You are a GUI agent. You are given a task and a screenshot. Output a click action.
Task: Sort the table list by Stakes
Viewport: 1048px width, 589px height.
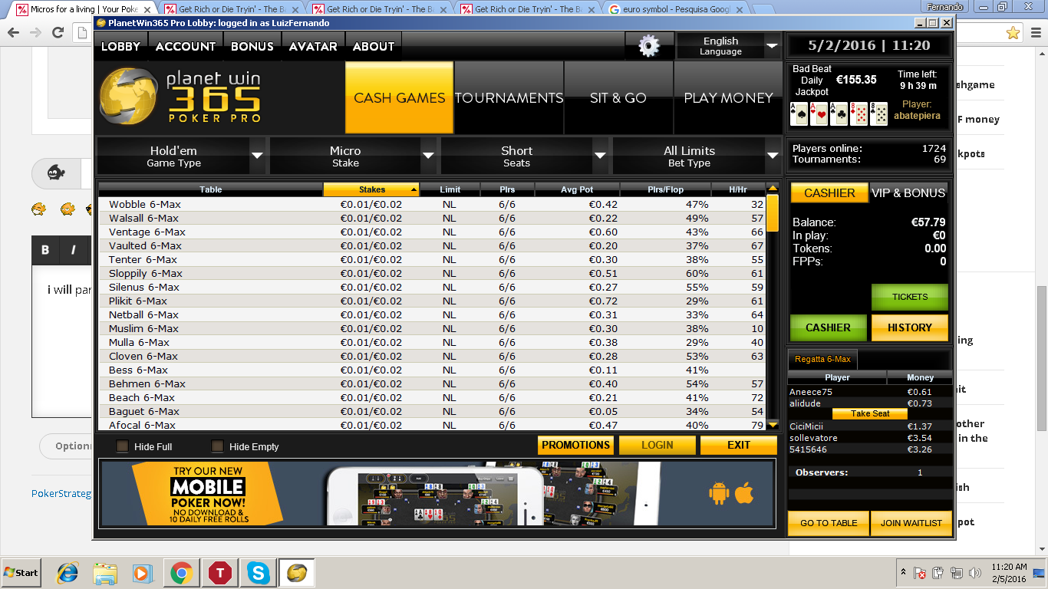pyautogui.click(x=371, y=189)
